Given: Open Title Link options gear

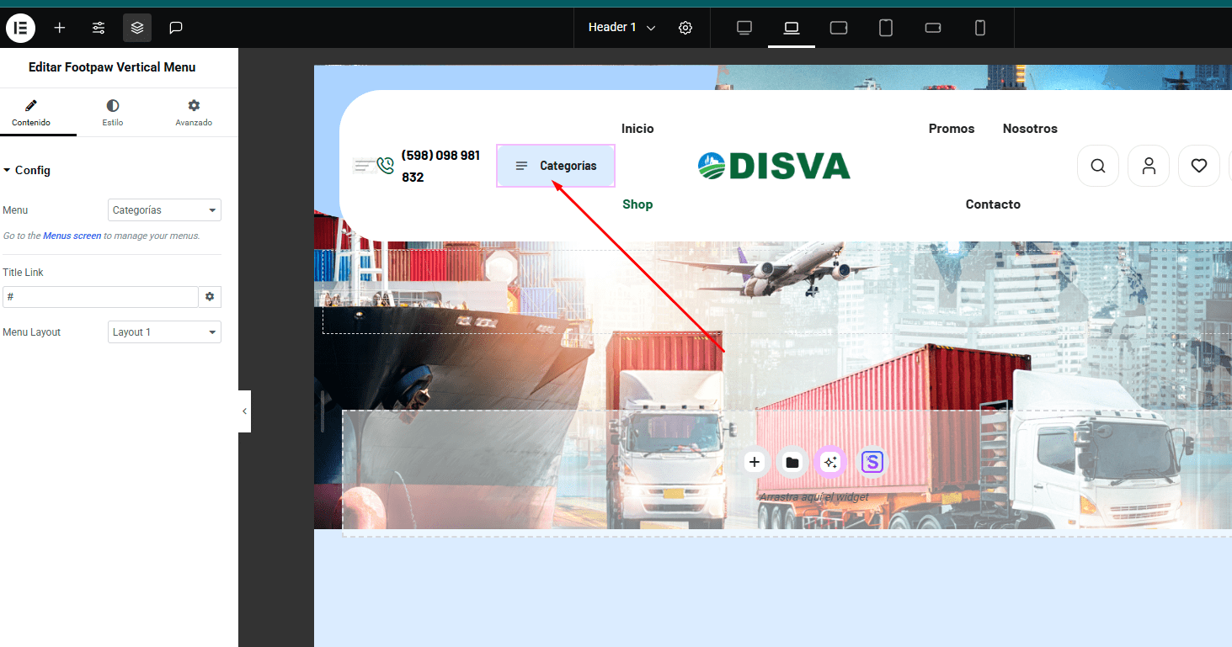Looking at the screenshot, I should (210, 297).
